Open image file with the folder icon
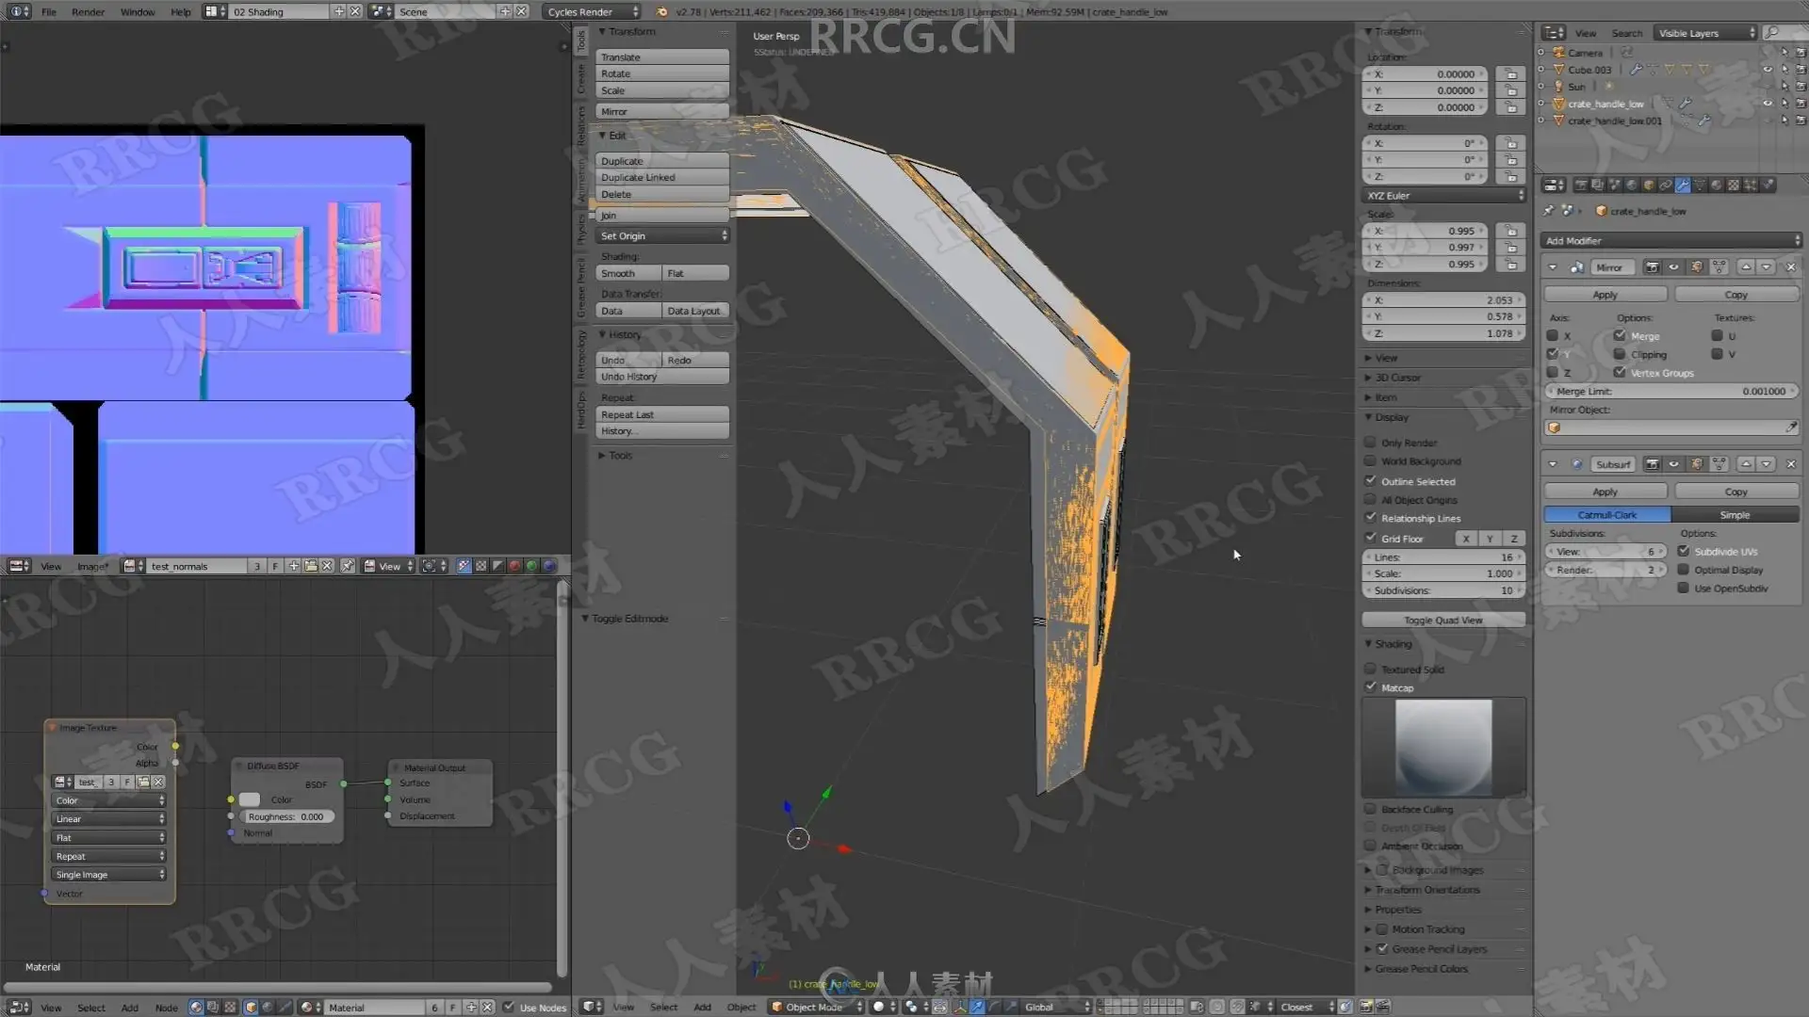Screen dimensions: 1809x1017 click(311, 566)
